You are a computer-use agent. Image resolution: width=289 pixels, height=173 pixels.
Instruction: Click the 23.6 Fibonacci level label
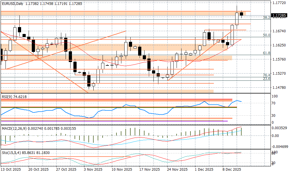[266, 78]
